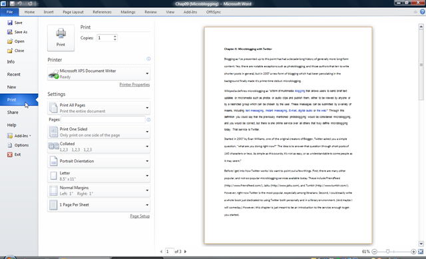
Task: Click the large Print button with printer icon
Action: pos(61,38)
